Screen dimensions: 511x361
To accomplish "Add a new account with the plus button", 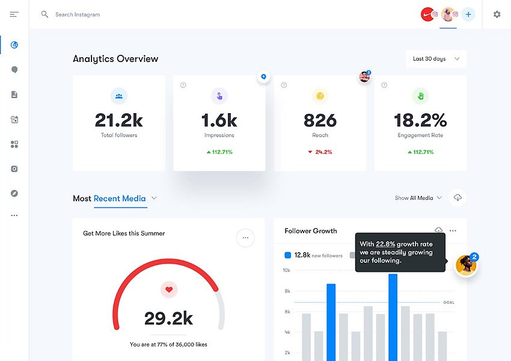I will tap(468, 14).
